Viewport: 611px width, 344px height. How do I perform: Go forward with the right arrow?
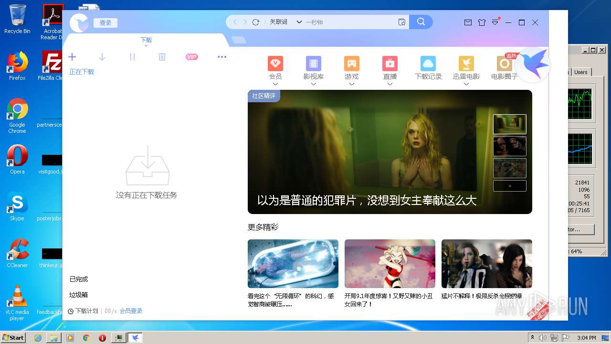coord(245,22)
